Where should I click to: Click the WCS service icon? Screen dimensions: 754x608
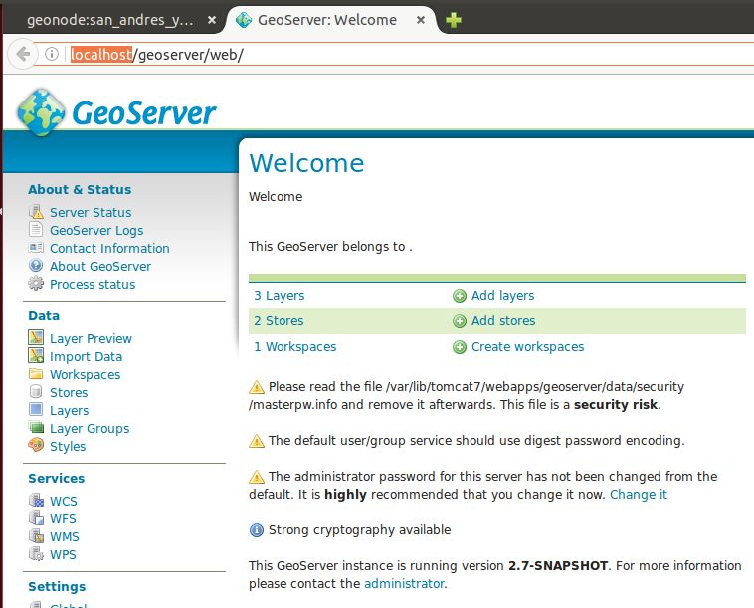36,501
